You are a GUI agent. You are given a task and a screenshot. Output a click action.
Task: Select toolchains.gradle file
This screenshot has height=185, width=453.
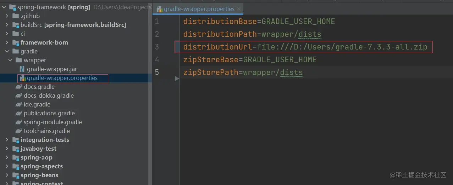(47, 131)
